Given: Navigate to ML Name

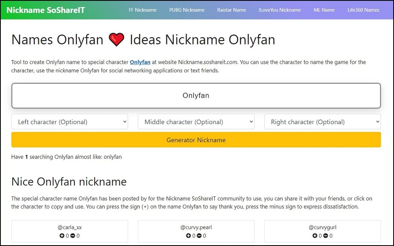Looking at the screenshot, I should pyautogui.click(x=324, y=10).
